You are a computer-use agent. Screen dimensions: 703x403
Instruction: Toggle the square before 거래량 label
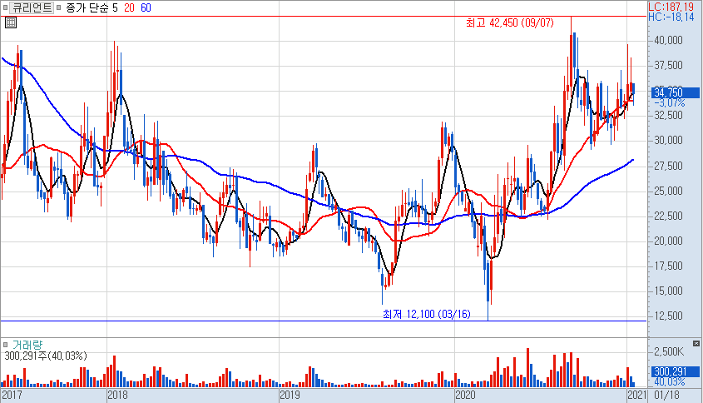coord(5,345)
